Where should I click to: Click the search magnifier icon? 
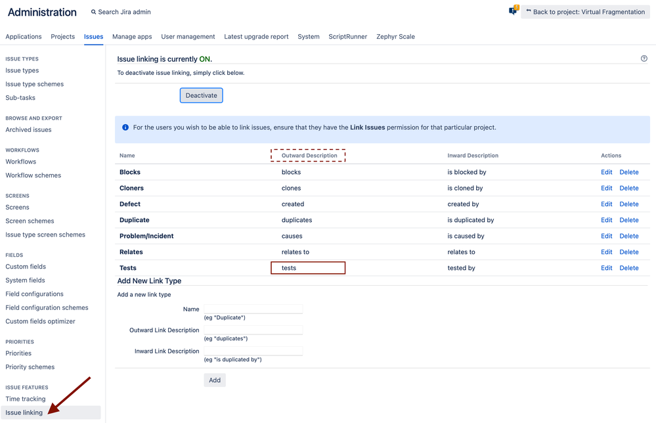[94, 12]
